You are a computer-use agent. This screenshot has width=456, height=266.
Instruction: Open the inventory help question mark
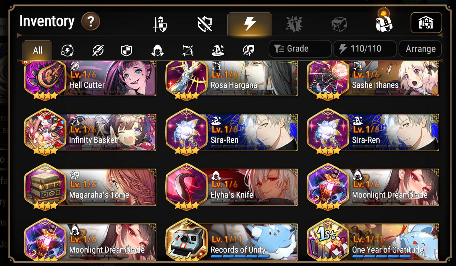(x=91, y=22)
